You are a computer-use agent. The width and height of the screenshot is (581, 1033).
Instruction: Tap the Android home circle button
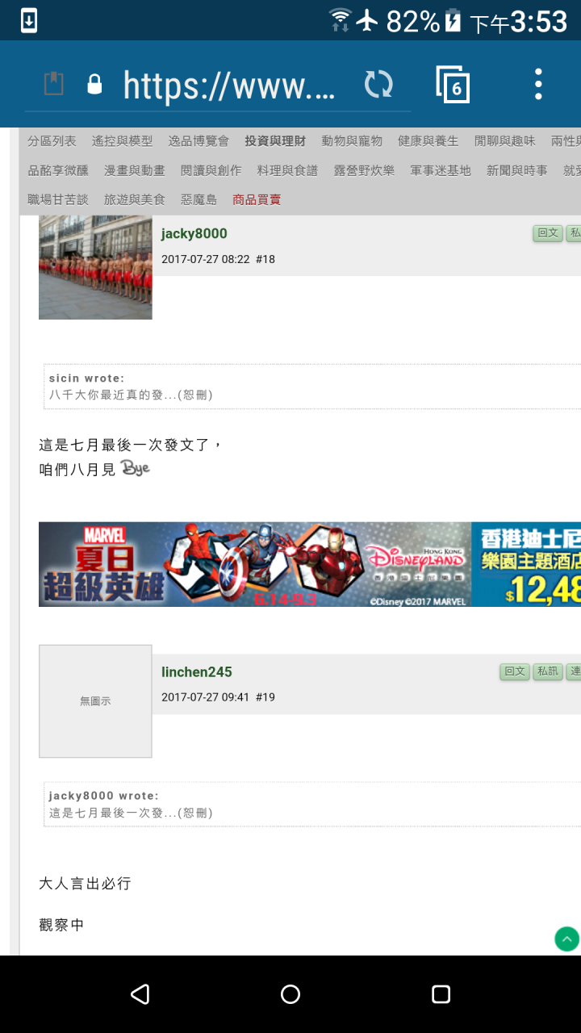pos(290,994)
